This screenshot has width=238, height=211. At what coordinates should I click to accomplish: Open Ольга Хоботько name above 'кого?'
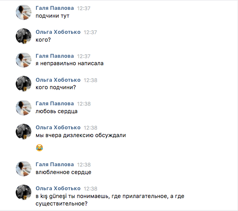tap(58, 32)
